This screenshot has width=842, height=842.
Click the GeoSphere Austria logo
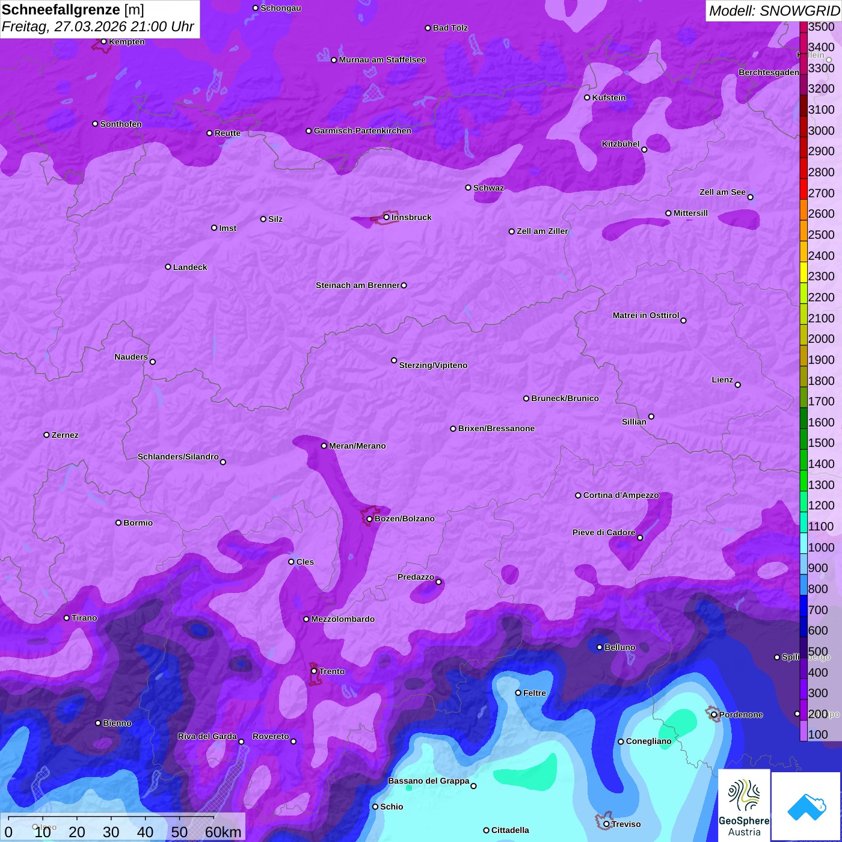pos(744,805)
